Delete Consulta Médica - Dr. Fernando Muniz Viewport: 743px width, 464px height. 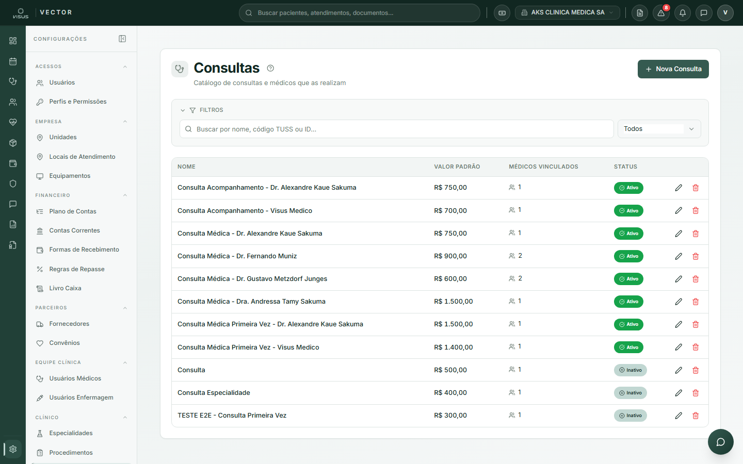696,256
